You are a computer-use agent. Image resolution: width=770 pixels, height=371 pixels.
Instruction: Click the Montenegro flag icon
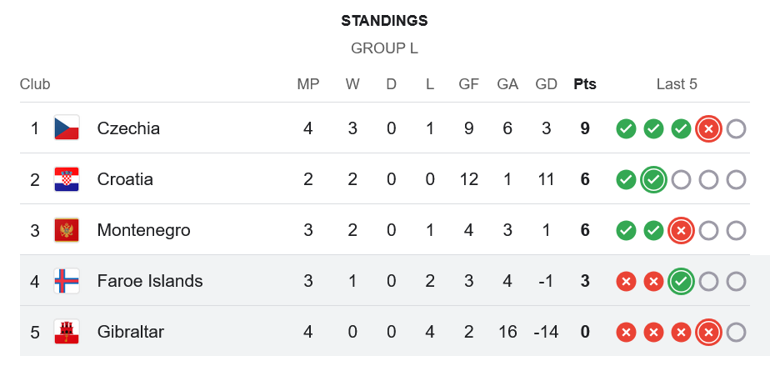coord(66,230)
